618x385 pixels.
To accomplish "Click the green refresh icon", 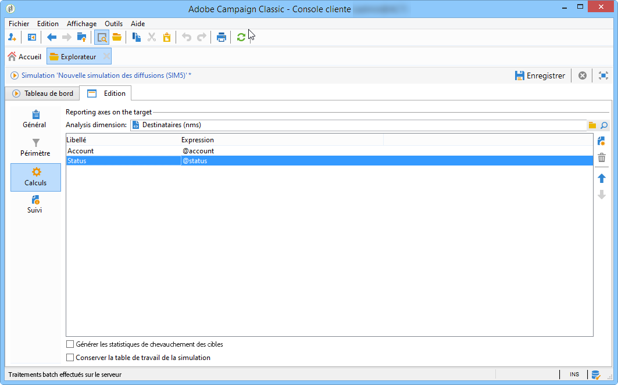I will [241, 37].
